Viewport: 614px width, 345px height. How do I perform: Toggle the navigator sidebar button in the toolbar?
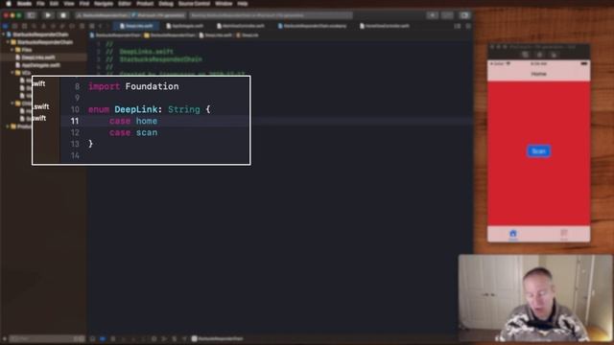point(32,15)
